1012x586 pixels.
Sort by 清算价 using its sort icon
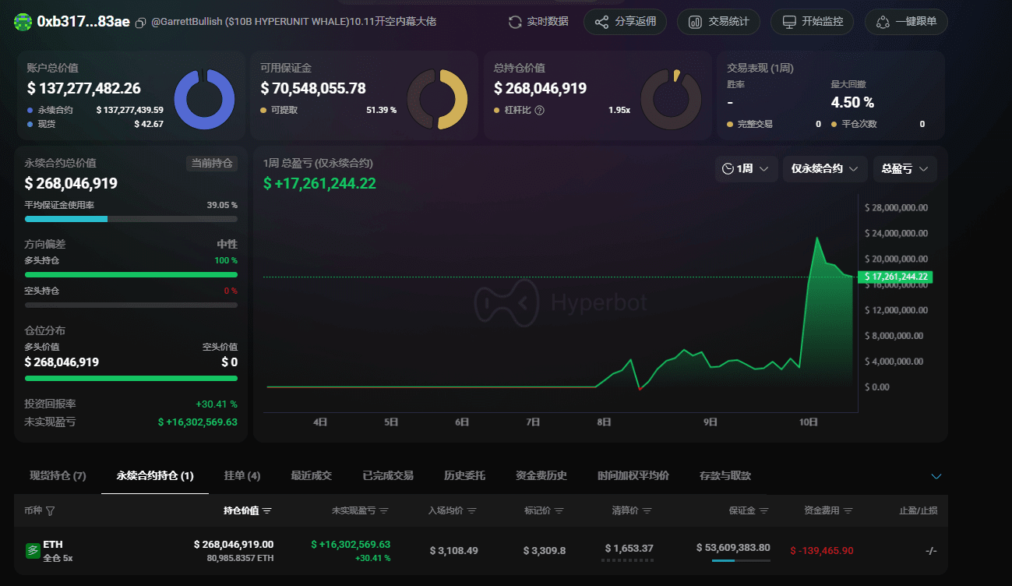pyautogui.click(x=647, y=511)
